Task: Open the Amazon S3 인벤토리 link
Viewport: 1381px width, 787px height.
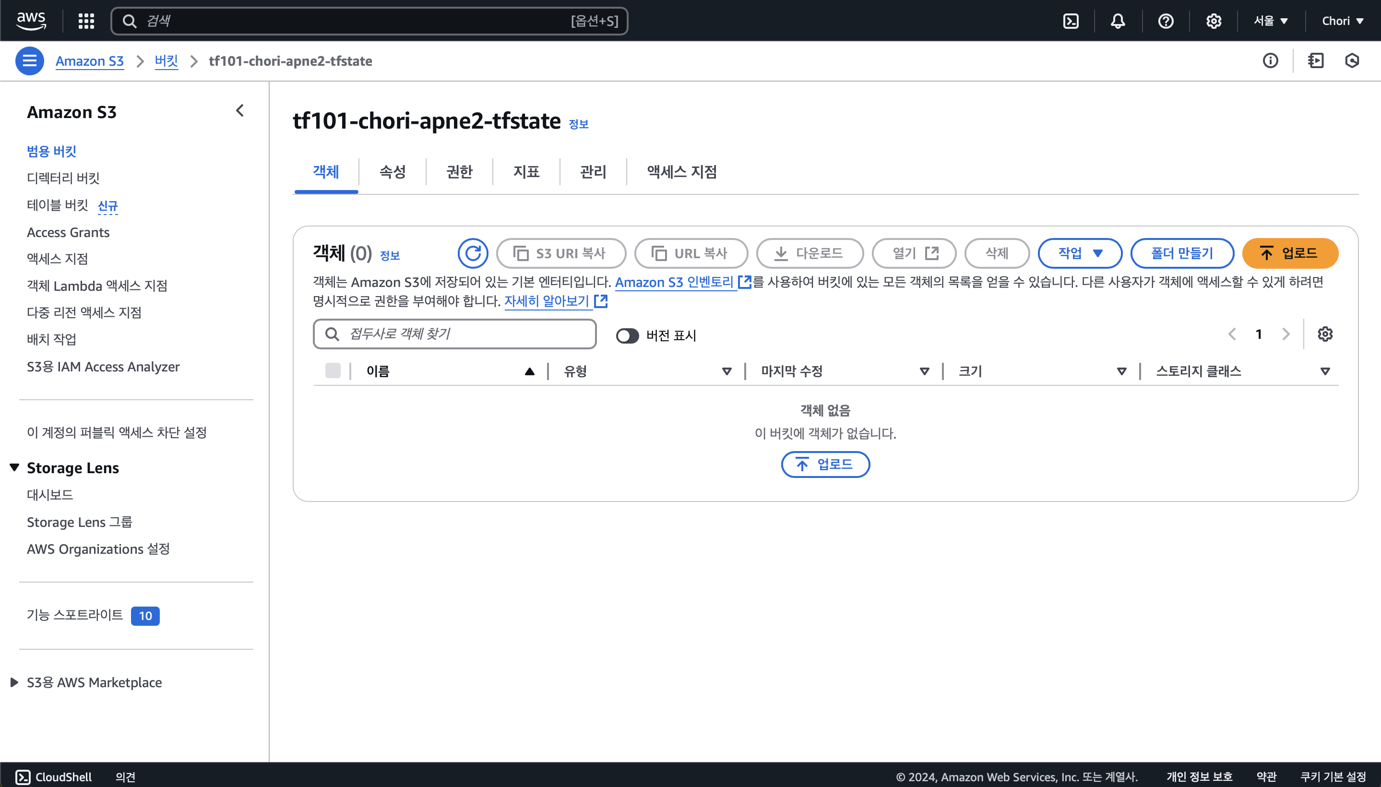Action: coord(674,282)
